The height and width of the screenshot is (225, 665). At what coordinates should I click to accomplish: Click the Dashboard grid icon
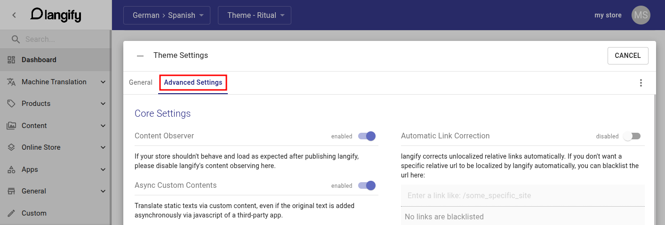click(12, 60)
